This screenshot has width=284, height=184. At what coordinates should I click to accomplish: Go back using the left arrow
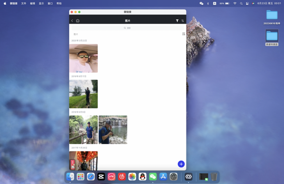click(x=72, y=21)
